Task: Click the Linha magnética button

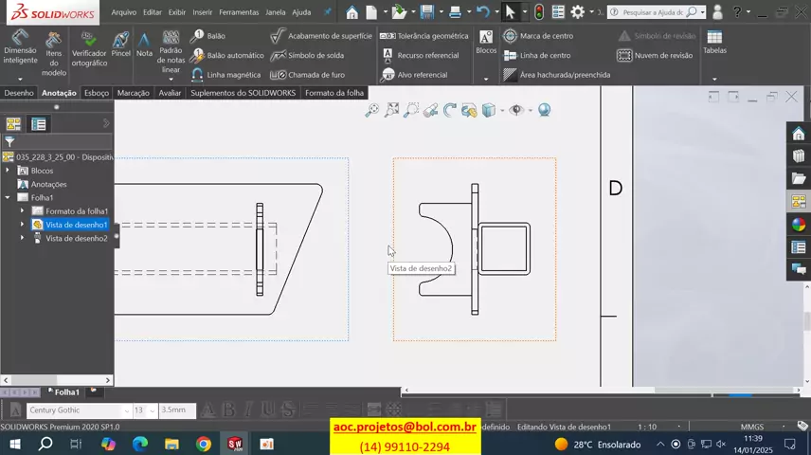Action: coord(225,74)
